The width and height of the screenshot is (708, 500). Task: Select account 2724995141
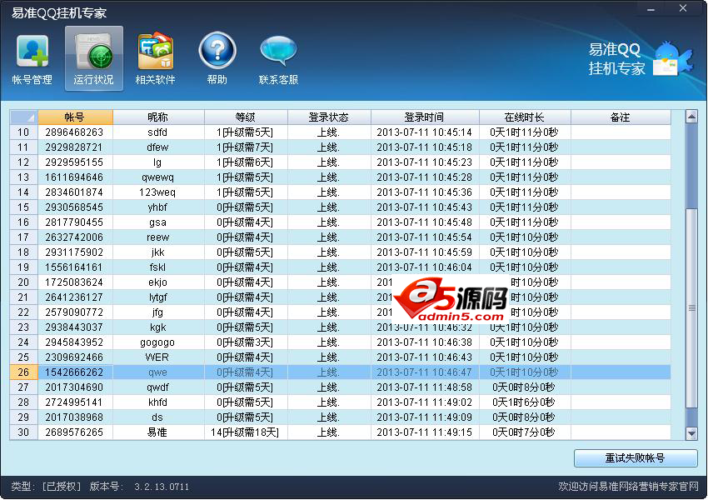74,402
